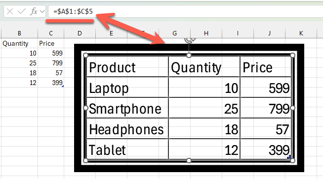The width and height of the screenshot is (323, 179).
Task: Select the column C header
Action: click(51, 33)
